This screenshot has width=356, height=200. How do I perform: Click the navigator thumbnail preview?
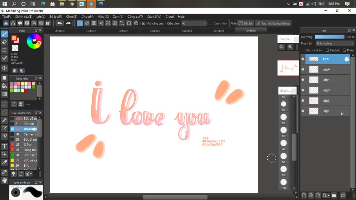(288, 68)
